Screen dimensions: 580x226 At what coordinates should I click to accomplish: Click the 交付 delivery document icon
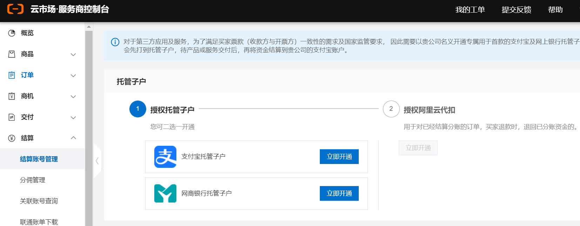tap(12, 117)
